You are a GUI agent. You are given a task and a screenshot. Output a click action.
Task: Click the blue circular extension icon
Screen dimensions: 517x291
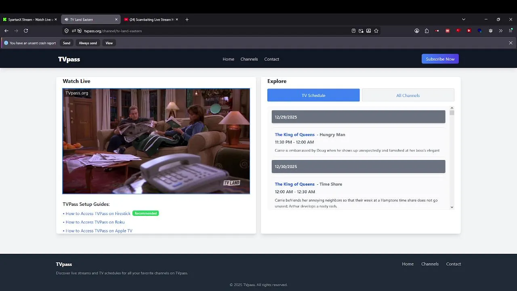point(479,31)
